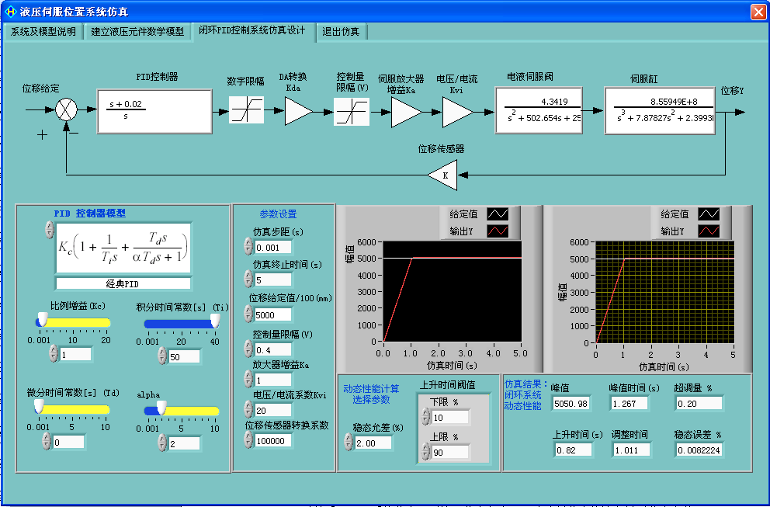This screenshot has width=770, height=507.
Task: Switch to the 系统及模型说明 tab
Action: click(x=43, y=33)
